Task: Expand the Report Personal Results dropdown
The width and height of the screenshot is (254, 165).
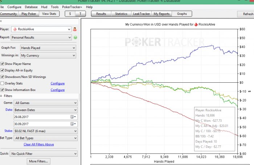Action: [x=41, y=38]
